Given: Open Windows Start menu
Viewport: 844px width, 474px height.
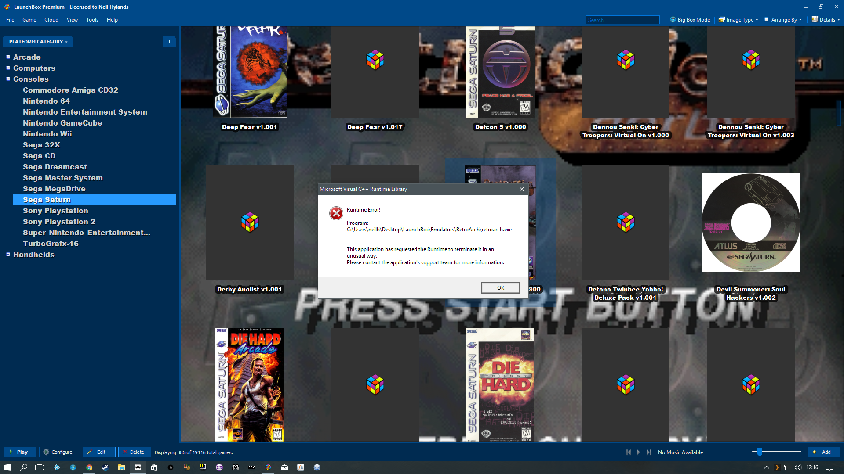Looking at the screenshot, I should [7, 467].
